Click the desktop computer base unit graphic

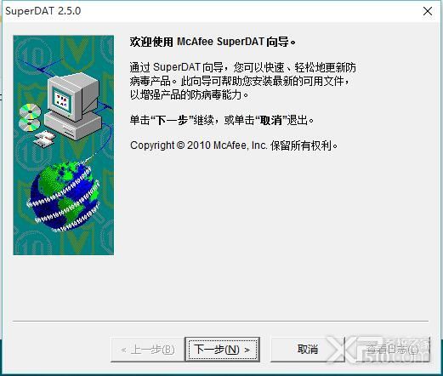click(x=73, y=125)
